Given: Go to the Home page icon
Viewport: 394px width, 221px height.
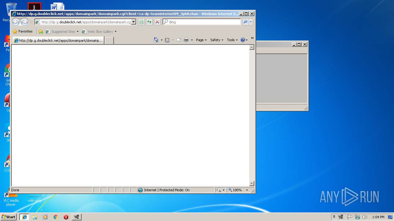Looking at the screenshot, I should coord(156,40).
